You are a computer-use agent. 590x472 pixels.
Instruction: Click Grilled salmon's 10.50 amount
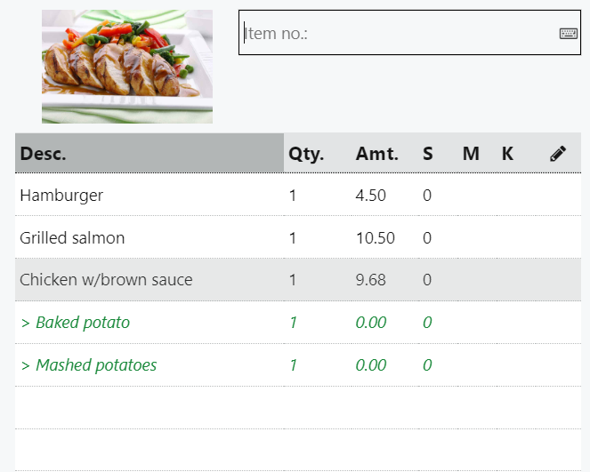(375, 237)
